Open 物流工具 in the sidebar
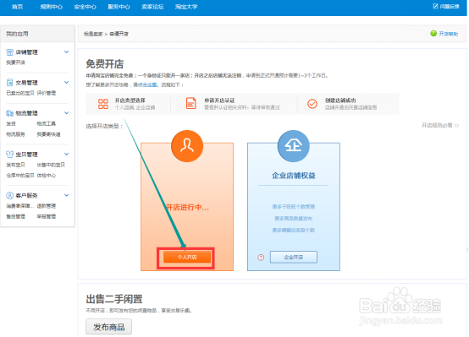This screenshot has width=469, height=337. click(47, 123)
